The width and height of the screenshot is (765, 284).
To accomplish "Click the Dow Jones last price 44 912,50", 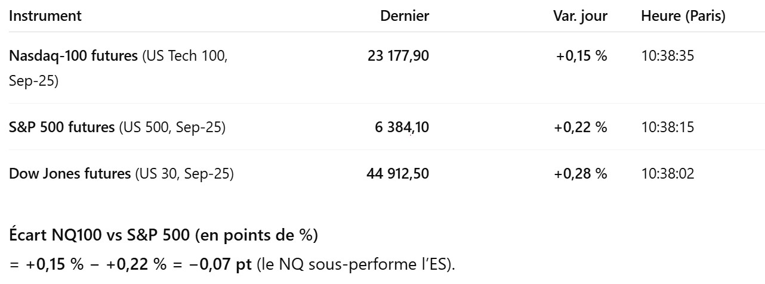I will pos(397,174).
